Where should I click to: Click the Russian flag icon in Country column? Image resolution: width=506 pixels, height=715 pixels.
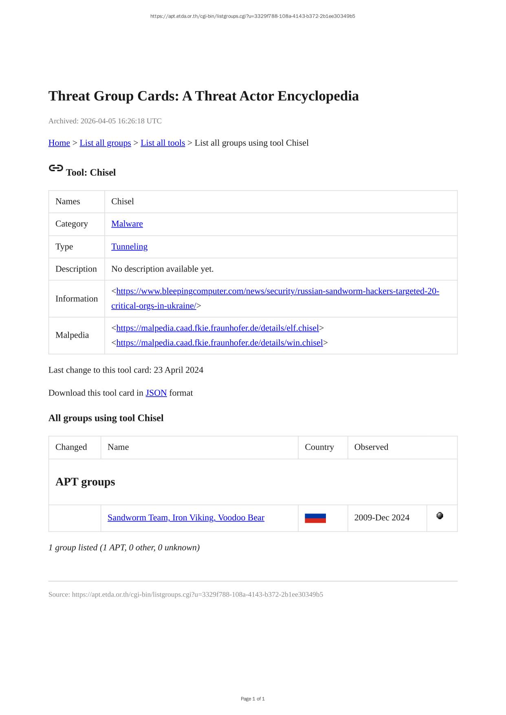(315, 518)
